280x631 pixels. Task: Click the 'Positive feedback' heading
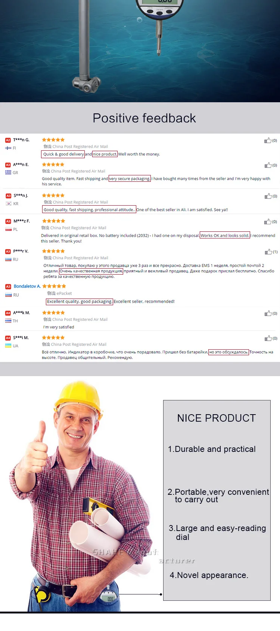pos(144,118)
